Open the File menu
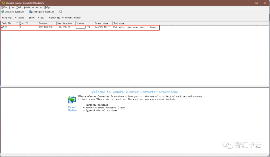The width and height of the screenshot is (270, 157). pyautogui.click(x=4, y=7)
